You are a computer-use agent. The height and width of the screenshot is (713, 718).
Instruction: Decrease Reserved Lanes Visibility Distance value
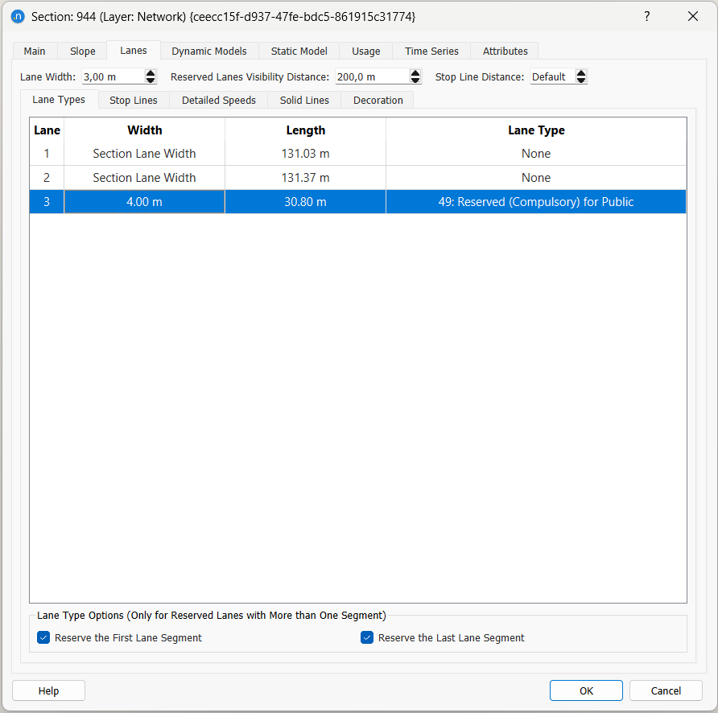click(x=415, y=80)
